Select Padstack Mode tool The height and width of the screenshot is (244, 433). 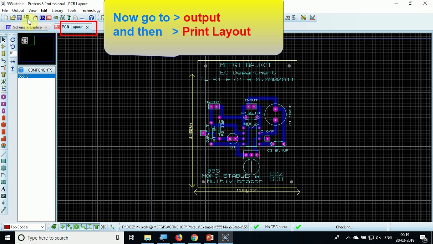point(3,146)
